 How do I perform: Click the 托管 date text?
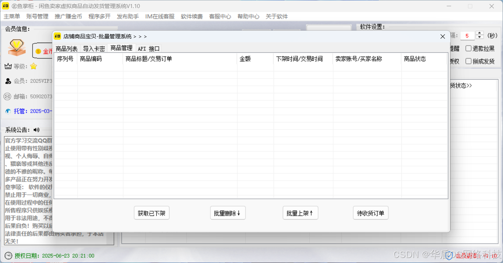[41, 111]
